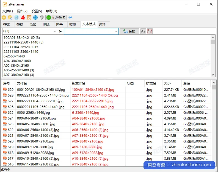Click the file icon of row 619
The image size is (218, 172).
click(x=5, y=147)
